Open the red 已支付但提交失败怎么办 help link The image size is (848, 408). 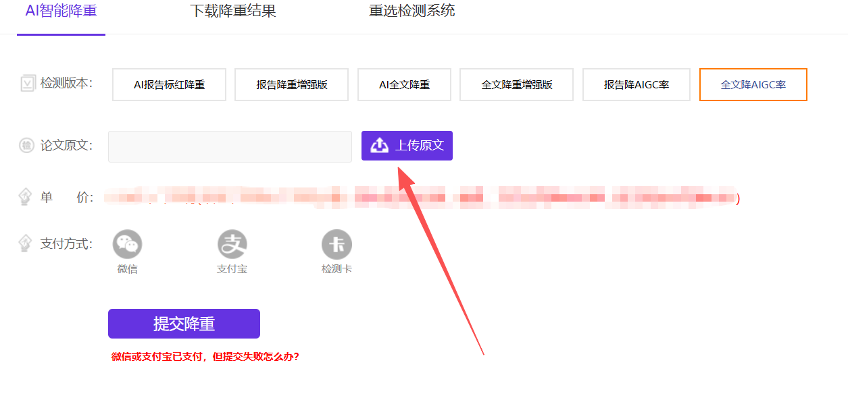pyautogui.click(x=205, y=357)
